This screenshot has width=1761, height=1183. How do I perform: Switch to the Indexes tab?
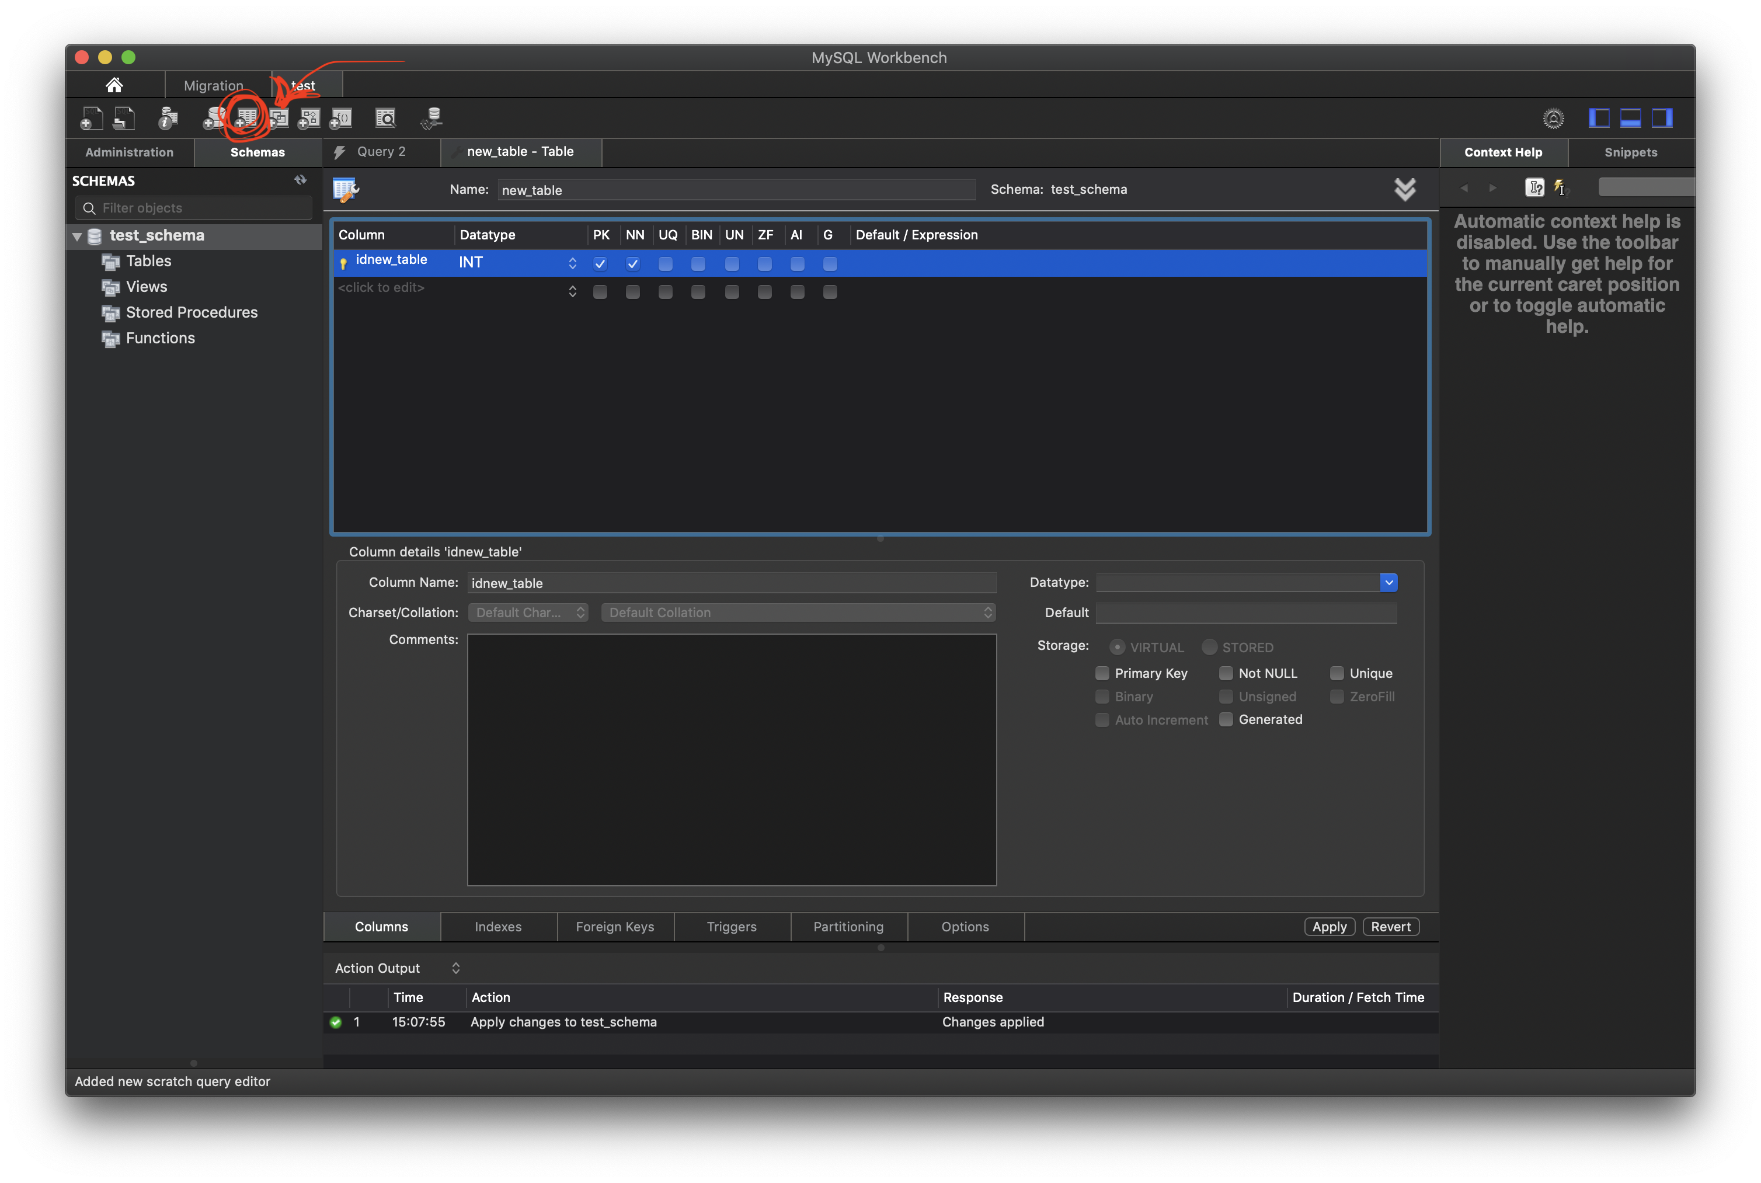pos(498,927)
